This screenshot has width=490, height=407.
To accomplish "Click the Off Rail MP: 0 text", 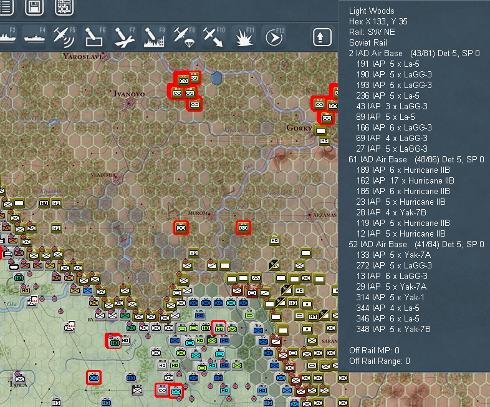I will [374, 350].
